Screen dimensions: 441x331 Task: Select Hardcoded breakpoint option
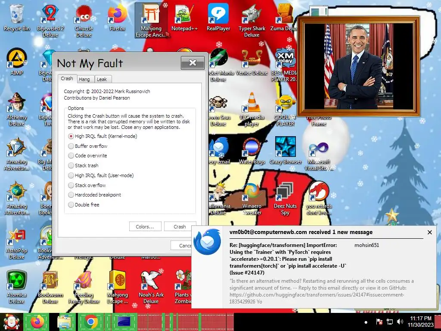[94, 195]
